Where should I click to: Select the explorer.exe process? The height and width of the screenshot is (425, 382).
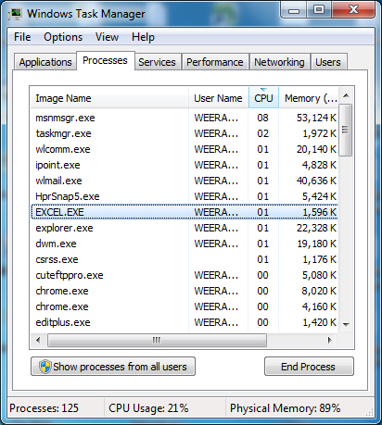185,228
